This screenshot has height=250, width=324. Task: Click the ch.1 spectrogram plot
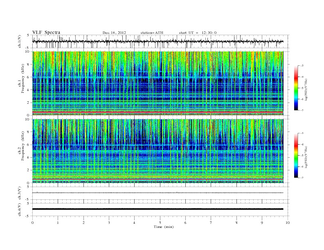158,83
